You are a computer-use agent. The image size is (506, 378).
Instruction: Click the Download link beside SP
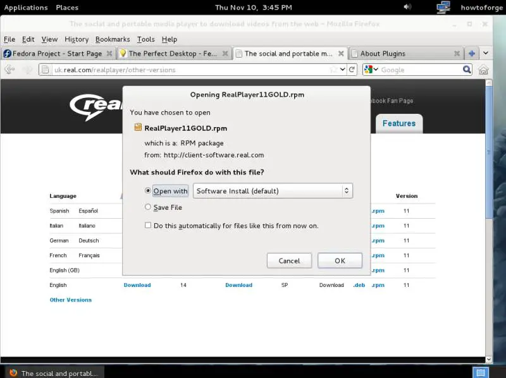tap(239, 285)
